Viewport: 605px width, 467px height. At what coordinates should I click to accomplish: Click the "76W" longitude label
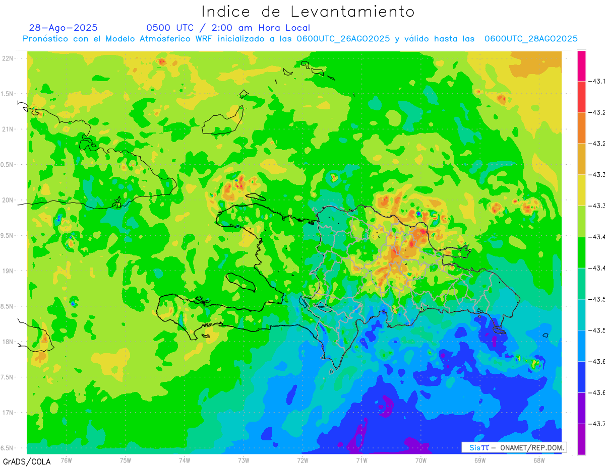(x=66, y=460)
